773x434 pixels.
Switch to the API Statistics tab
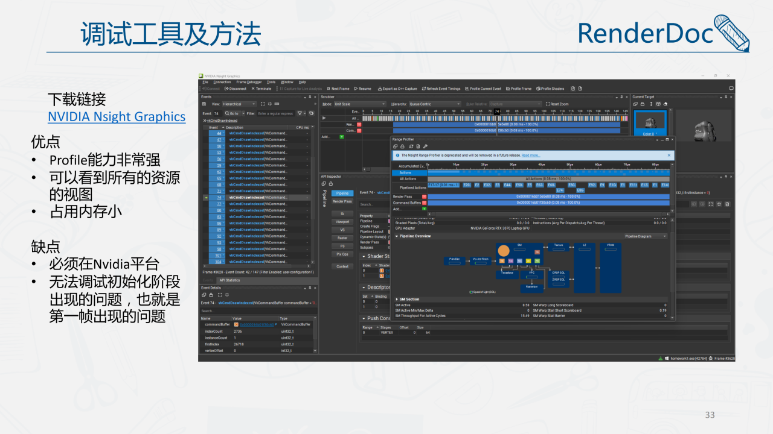click(x=229, y=280)
